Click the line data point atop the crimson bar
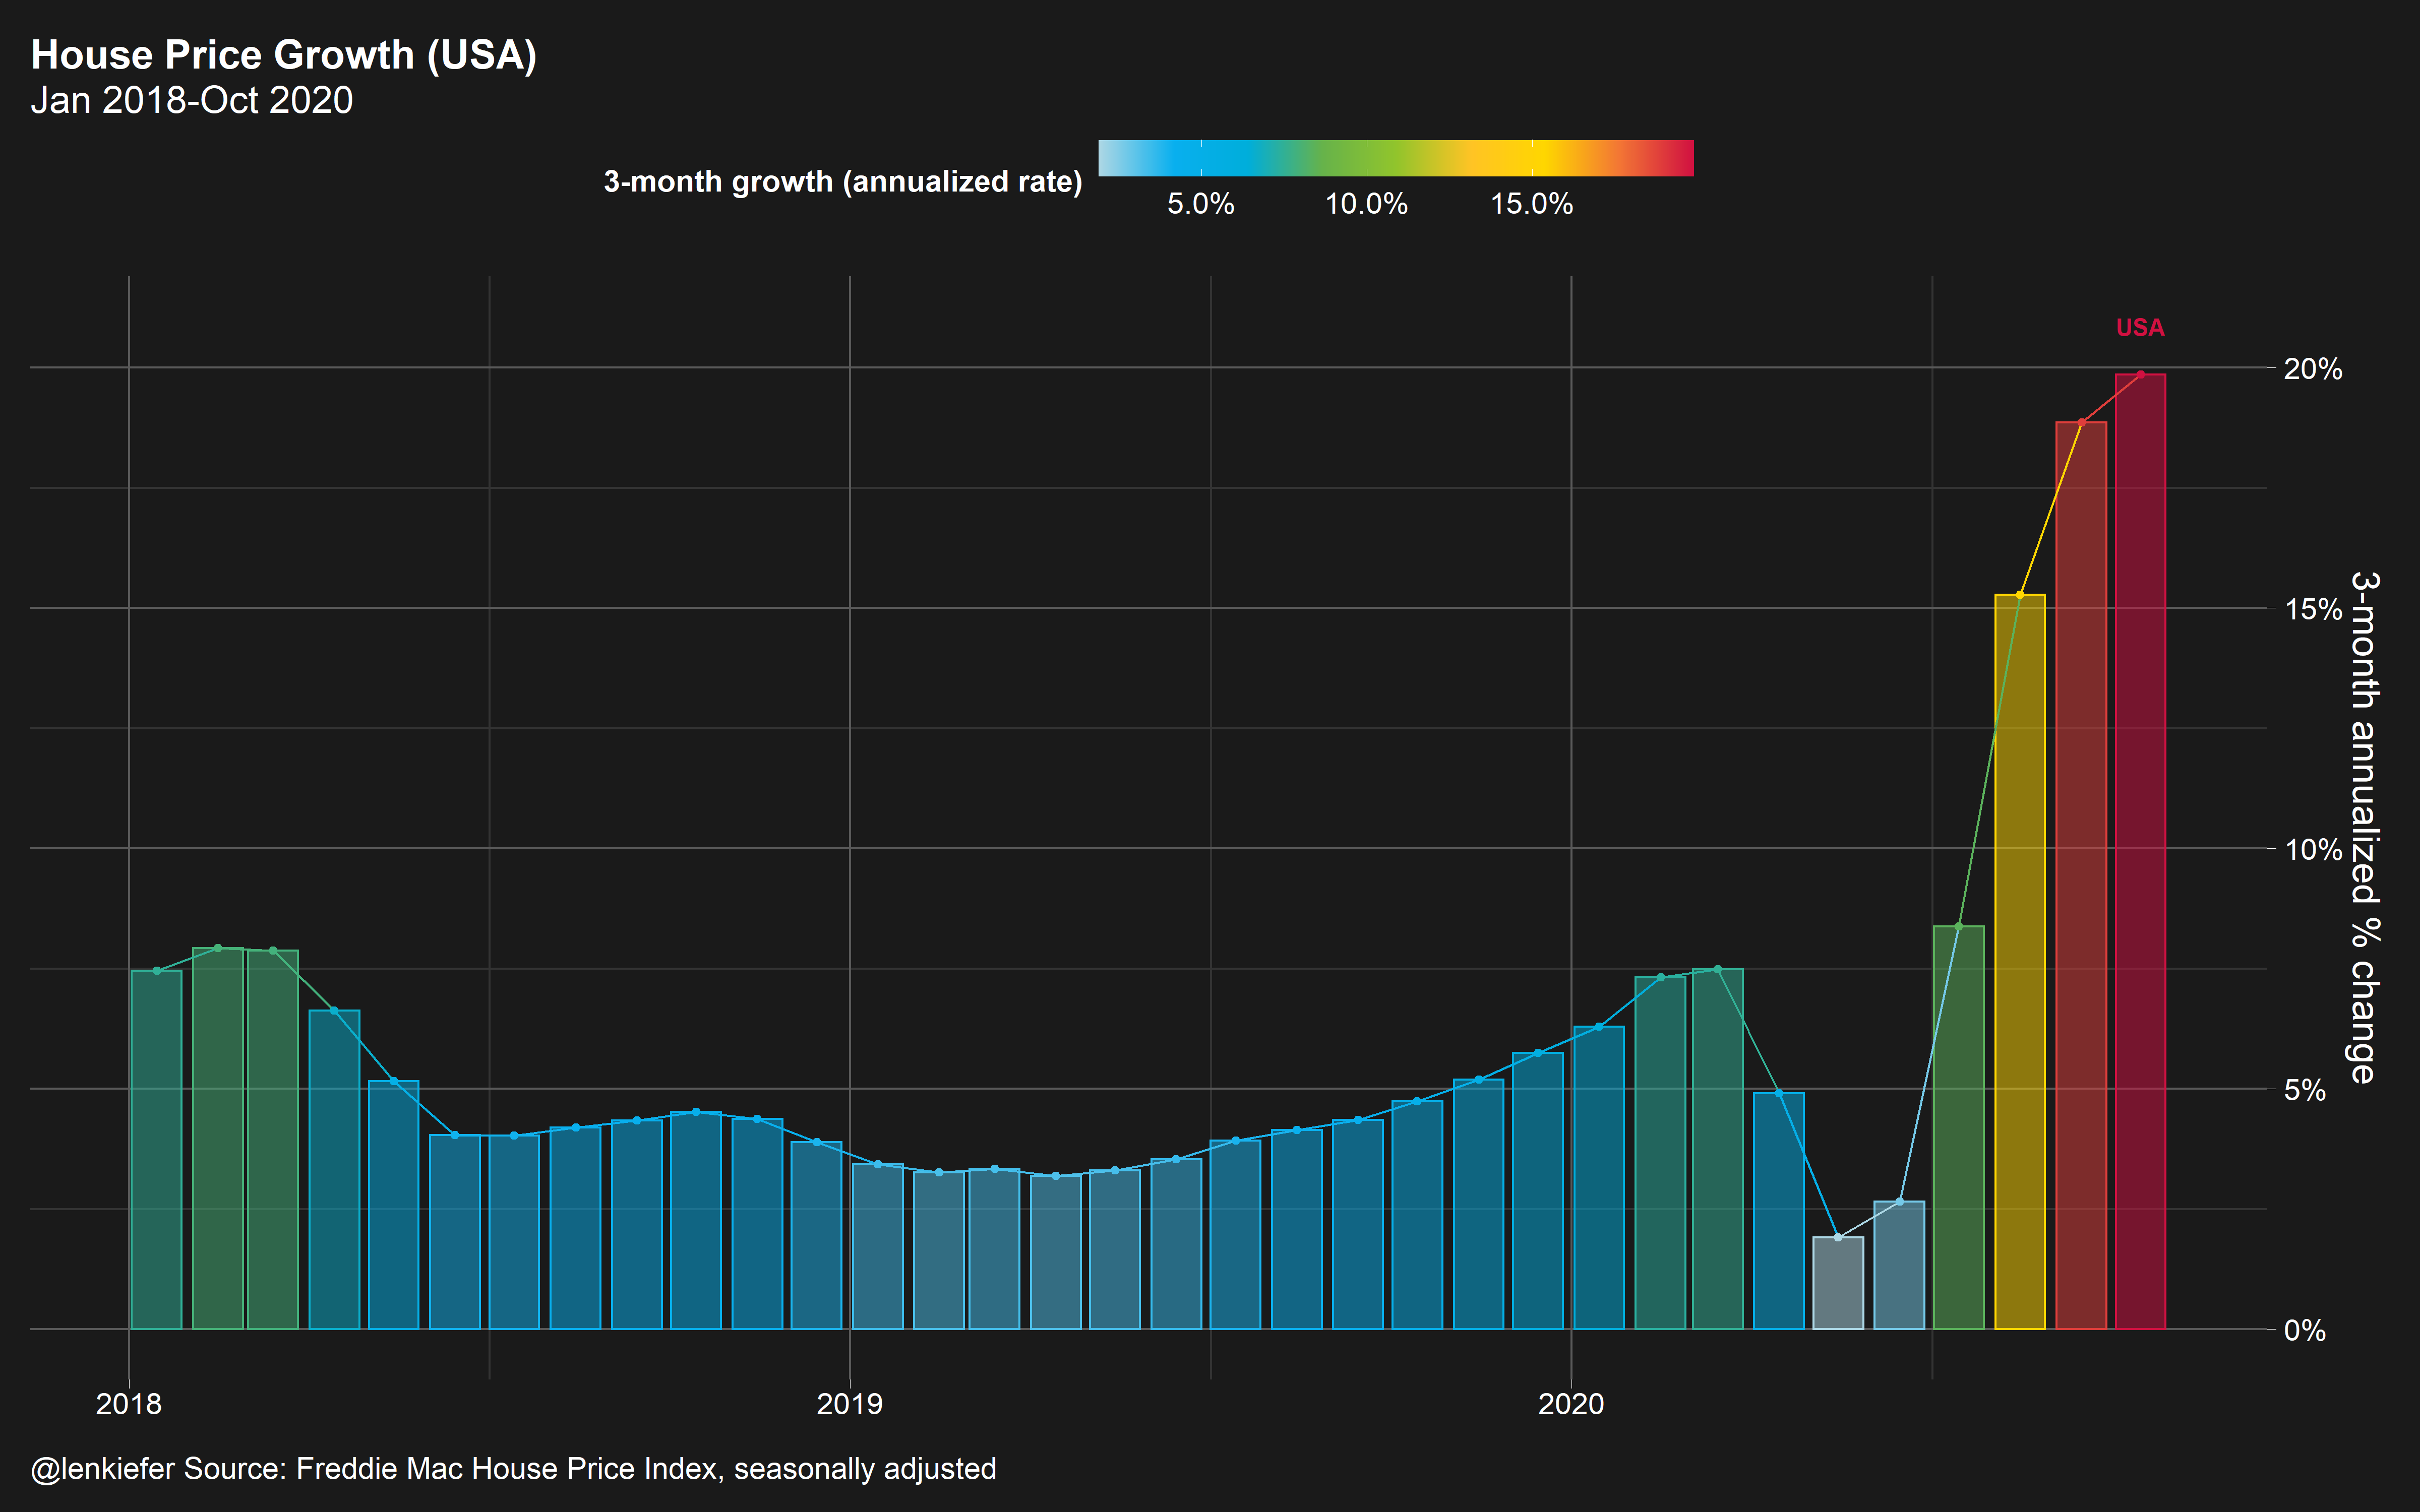 tap(2140, 374)
